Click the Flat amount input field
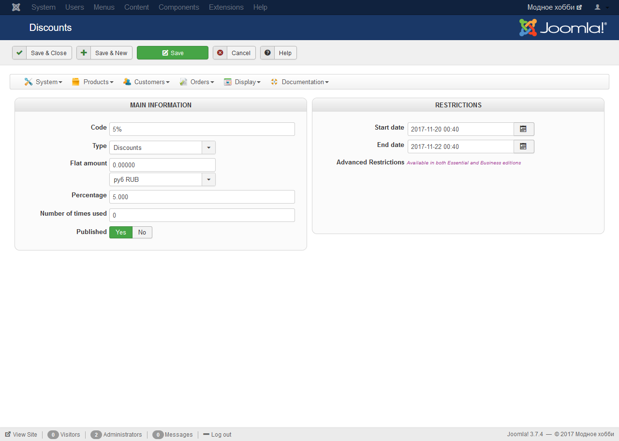The height and width of the screenshot is (441, 619). (162, 165)
